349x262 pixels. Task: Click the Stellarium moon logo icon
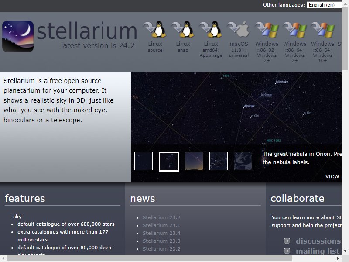pyautogui.click(x=18, y=36)
